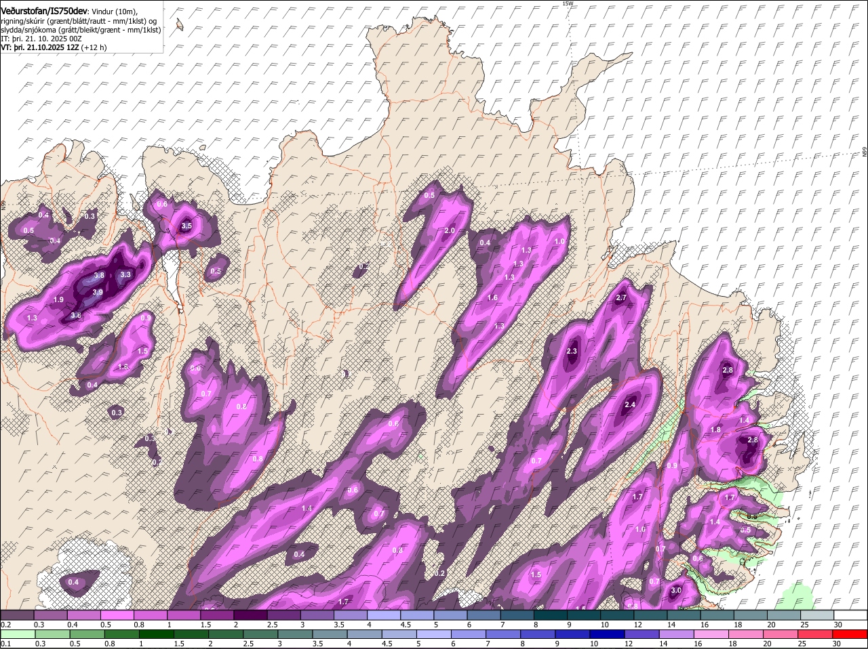Click the 0.1 label in the green legend
868x649 pixels.
(5, 644)
